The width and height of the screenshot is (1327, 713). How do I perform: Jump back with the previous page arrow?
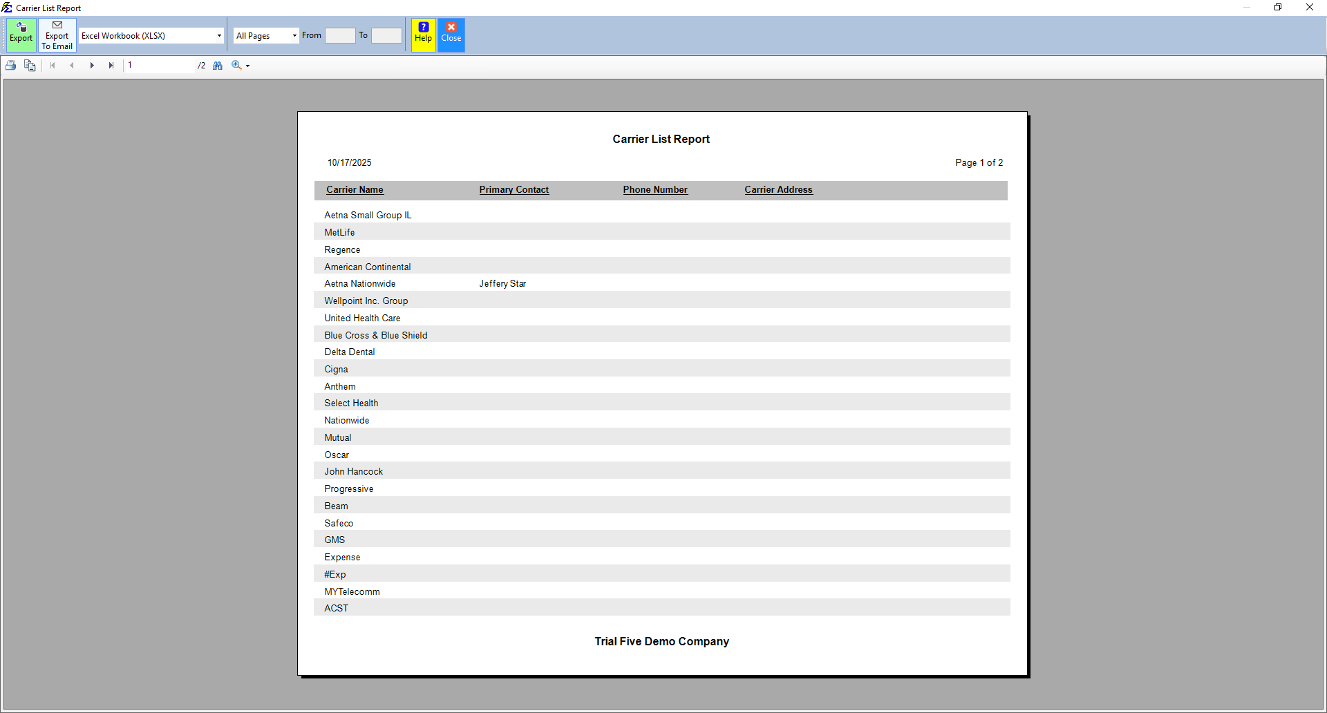pos(73,65)
